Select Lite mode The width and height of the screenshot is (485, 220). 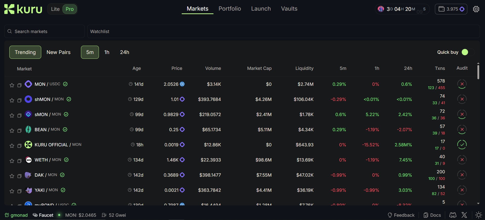click(x=55, y=9)
